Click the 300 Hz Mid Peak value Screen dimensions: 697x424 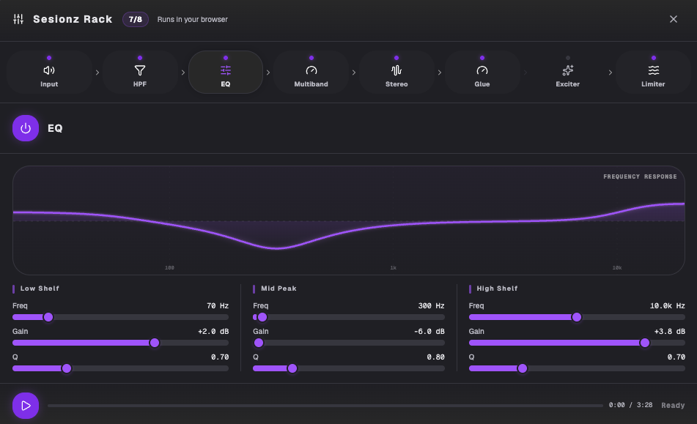click(x=431, y=306)
